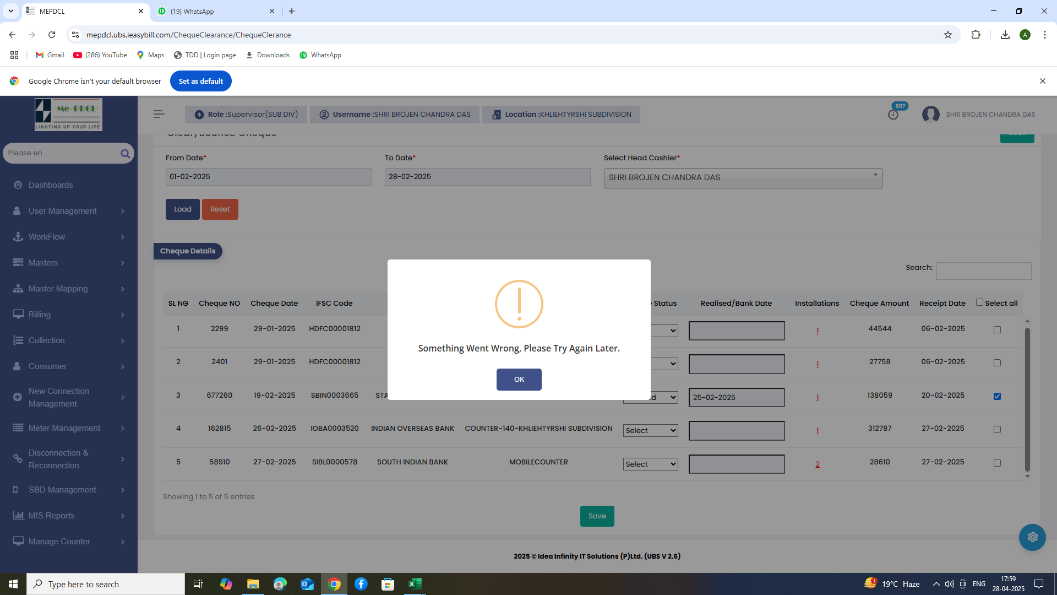1057x595 pixels.
Task: Bookmark this page with the star icon
Action: point(947,35)
